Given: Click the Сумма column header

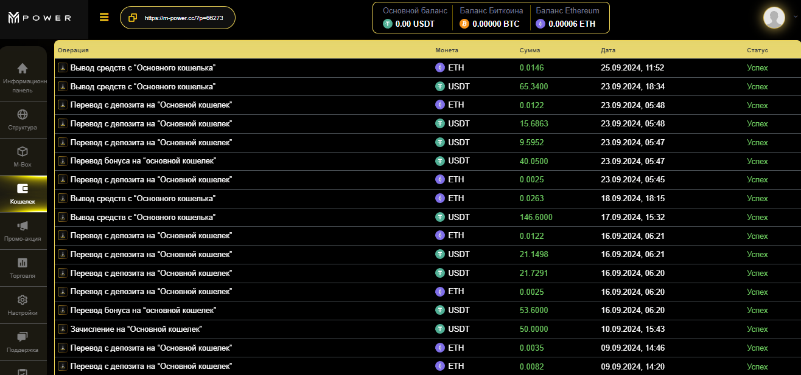Looking at the screenshot, I should click(x=530, y=50).
